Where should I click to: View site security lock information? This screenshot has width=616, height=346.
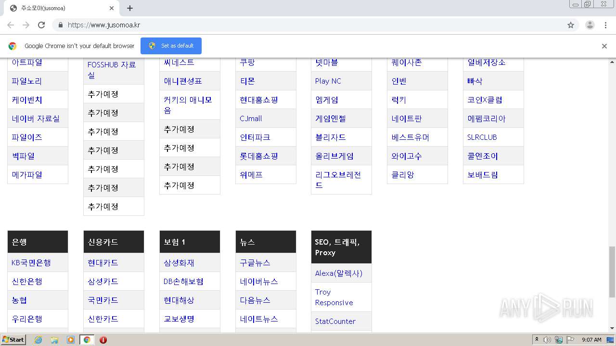pyautogui.click(x=60, y=25)
